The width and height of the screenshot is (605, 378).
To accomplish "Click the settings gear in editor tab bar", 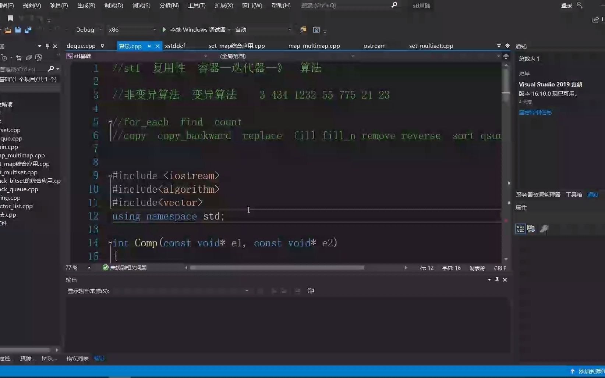I will coord(507,46).
